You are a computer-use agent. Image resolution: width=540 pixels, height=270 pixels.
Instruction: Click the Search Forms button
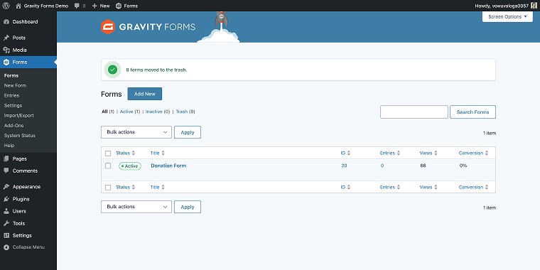472,112
